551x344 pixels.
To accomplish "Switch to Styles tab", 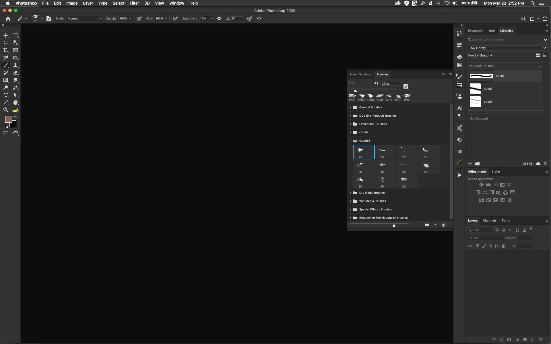I will [496, 171].
